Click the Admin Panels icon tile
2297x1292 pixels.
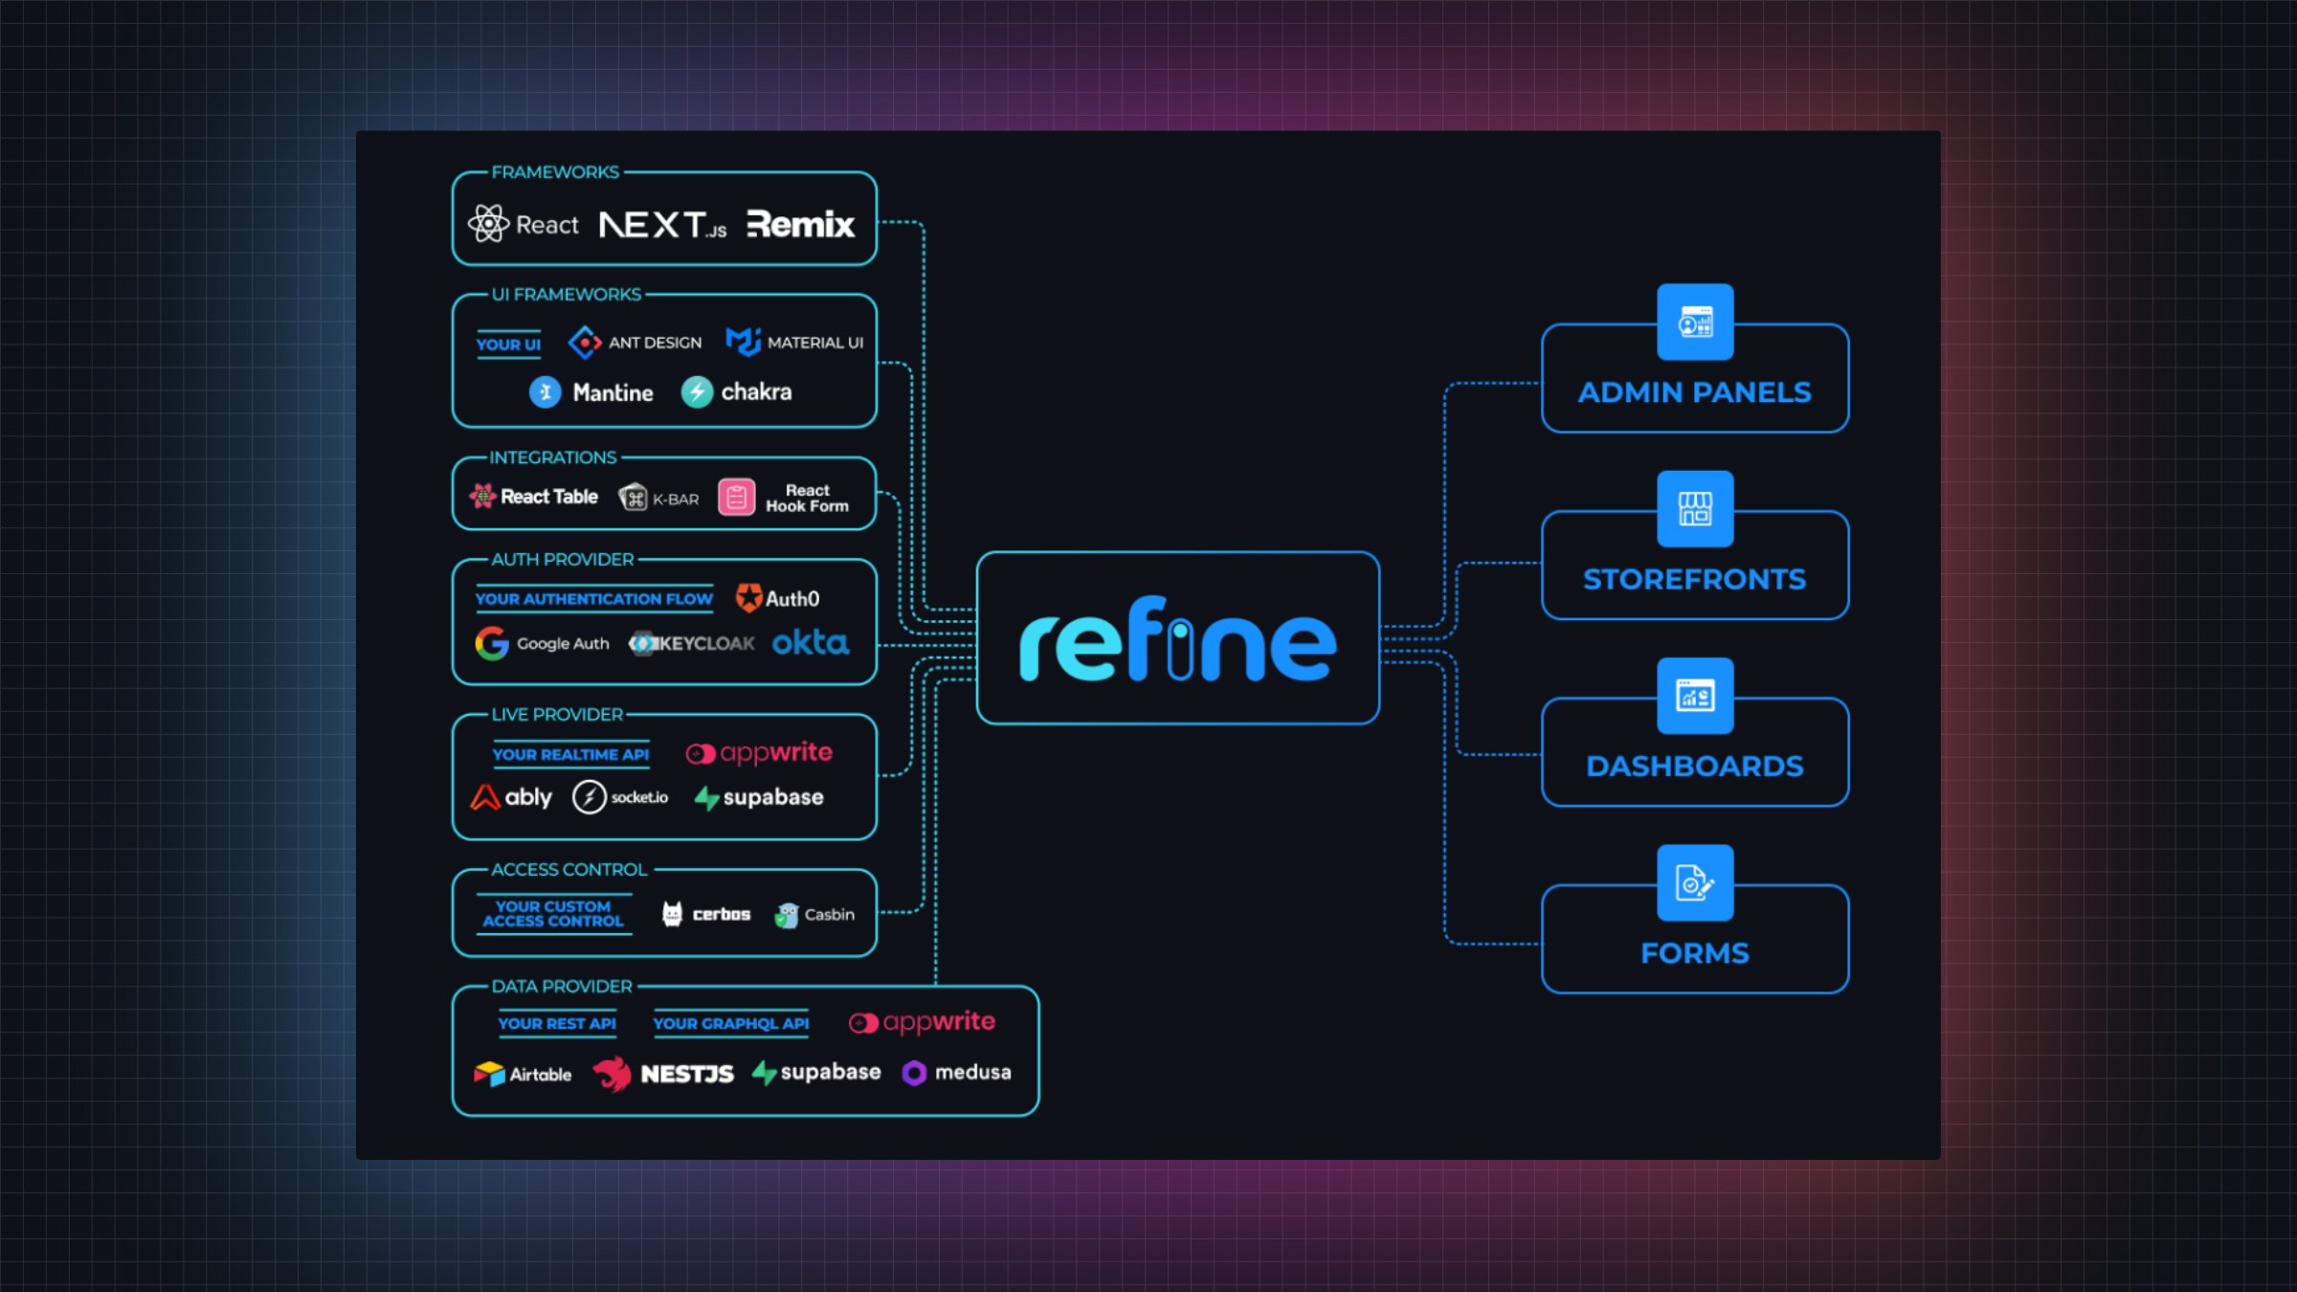pyautogui.click(x=1695, y=322)
